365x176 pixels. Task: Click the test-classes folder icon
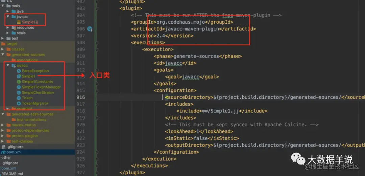[8, 141]
